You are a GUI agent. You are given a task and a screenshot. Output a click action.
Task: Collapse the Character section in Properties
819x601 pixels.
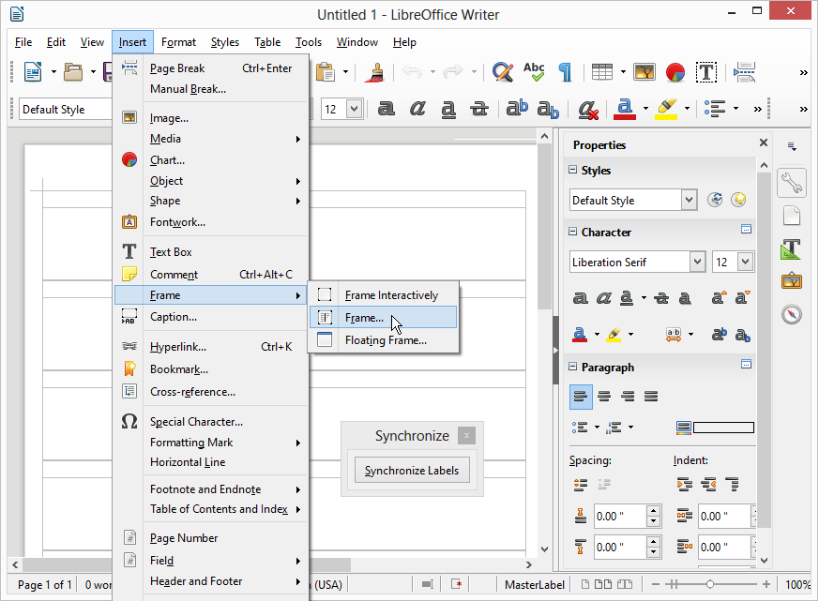[x=572, y=232]
